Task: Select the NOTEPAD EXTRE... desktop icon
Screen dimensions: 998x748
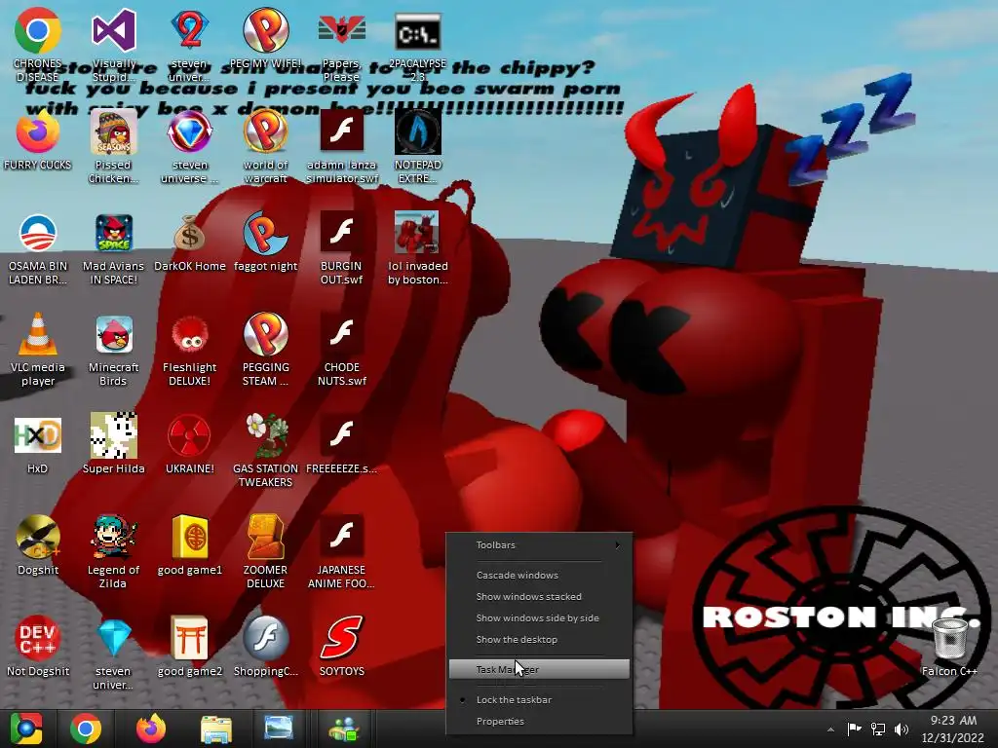Action: click(x=417, y=146)
